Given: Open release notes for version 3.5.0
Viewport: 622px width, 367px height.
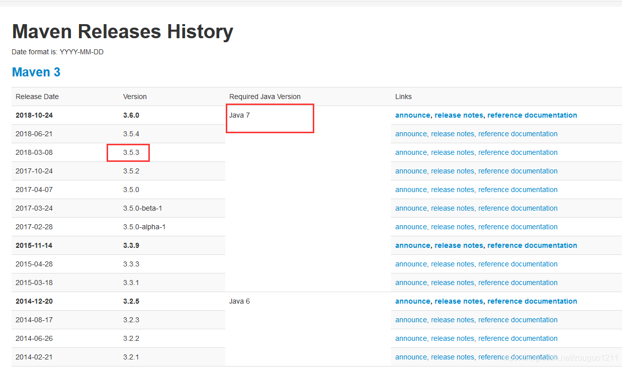Looking at the screenshot, I should coord(453,190).
